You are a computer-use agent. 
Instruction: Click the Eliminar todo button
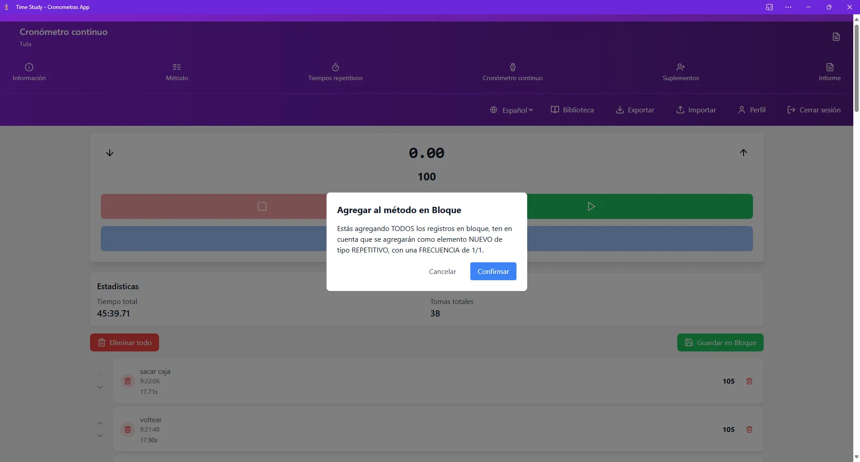pyautogui.click(x=125, y=342)
